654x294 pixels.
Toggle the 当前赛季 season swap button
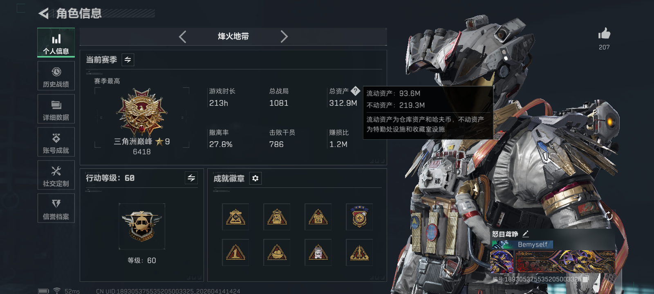click(x=128, y=60)
